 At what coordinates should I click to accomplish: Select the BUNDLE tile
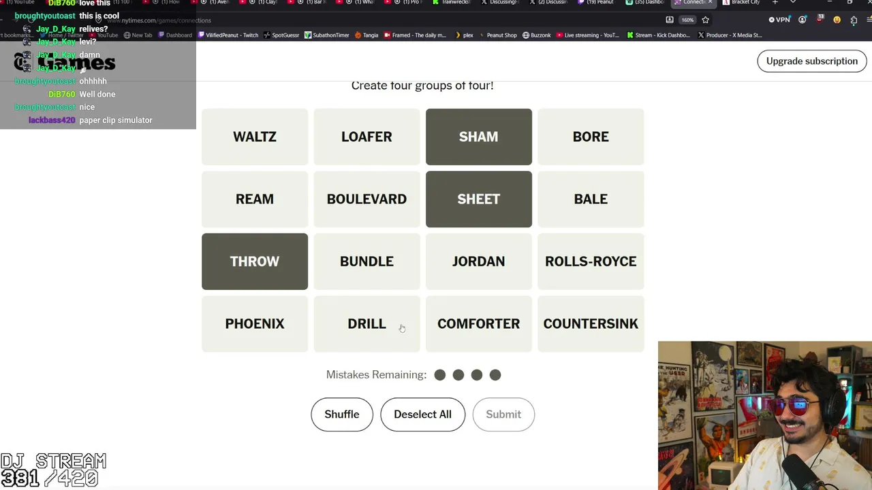pyautogui.click(x=367, y=261)
